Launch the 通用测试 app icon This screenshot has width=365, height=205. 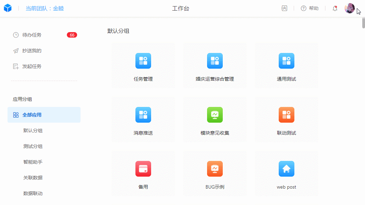tap(286, 61)
